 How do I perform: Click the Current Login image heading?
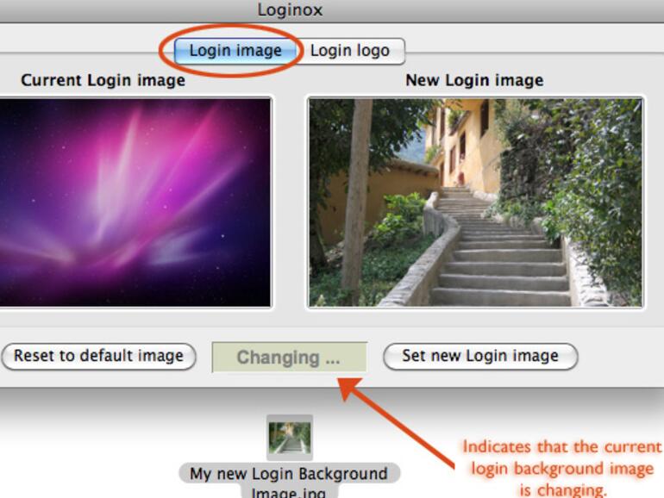point(103,80)
